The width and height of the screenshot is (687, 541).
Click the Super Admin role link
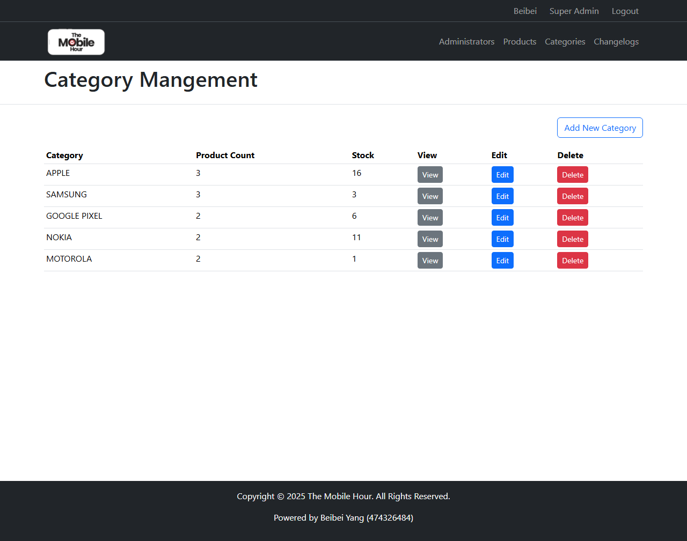click(x=574, y=11)
